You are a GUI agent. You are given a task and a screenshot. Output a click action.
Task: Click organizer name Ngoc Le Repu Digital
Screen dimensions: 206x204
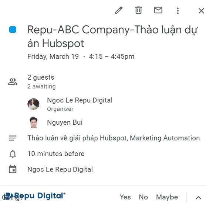click(x=80, y=100)
